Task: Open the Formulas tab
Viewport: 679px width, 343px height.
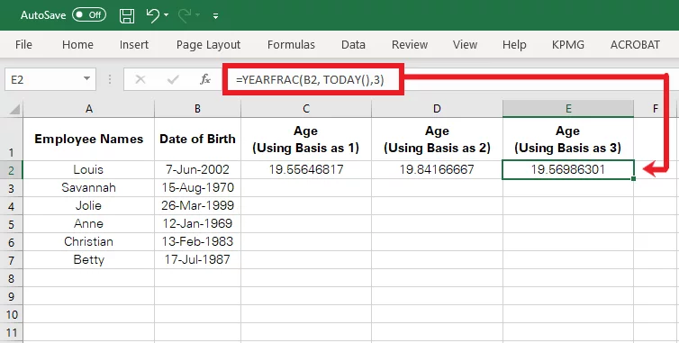Action: point(291,45)
